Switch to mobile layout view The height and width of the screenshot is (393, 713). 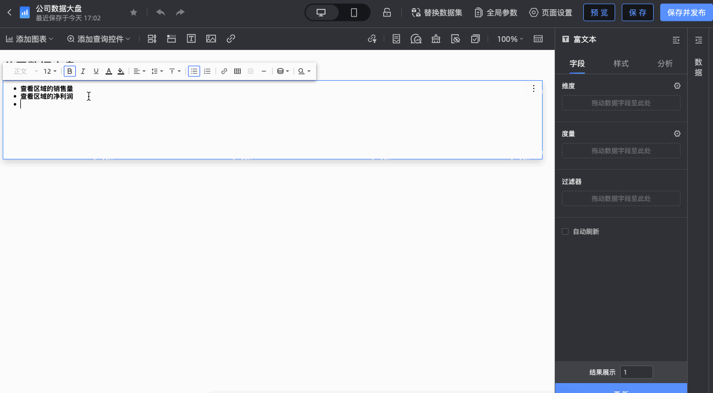(x=354, y=13)
